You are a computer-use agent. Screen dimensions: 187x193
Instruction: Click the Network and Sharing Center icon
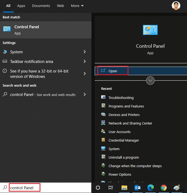point(103,123)
